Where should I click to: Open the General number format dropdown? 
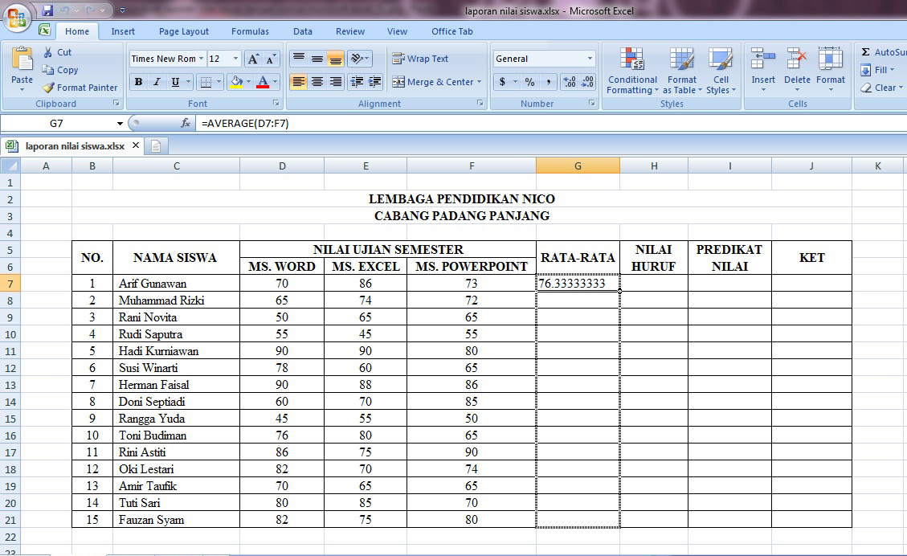tap(590, 59)
